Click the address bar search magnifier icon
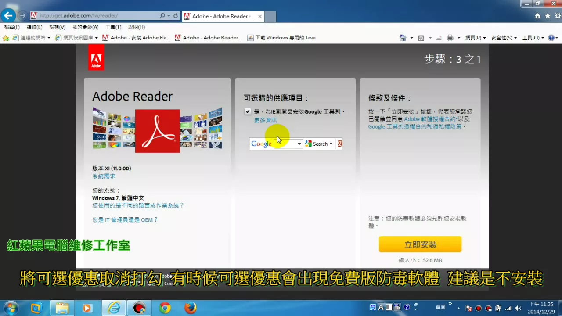 (162, 16)
